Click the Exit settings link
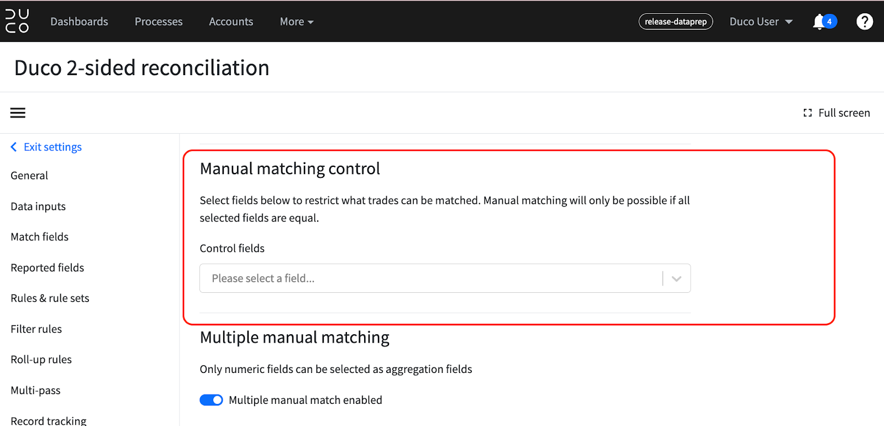The height and width of the screenshot is (426, 884). click(52, 146)
